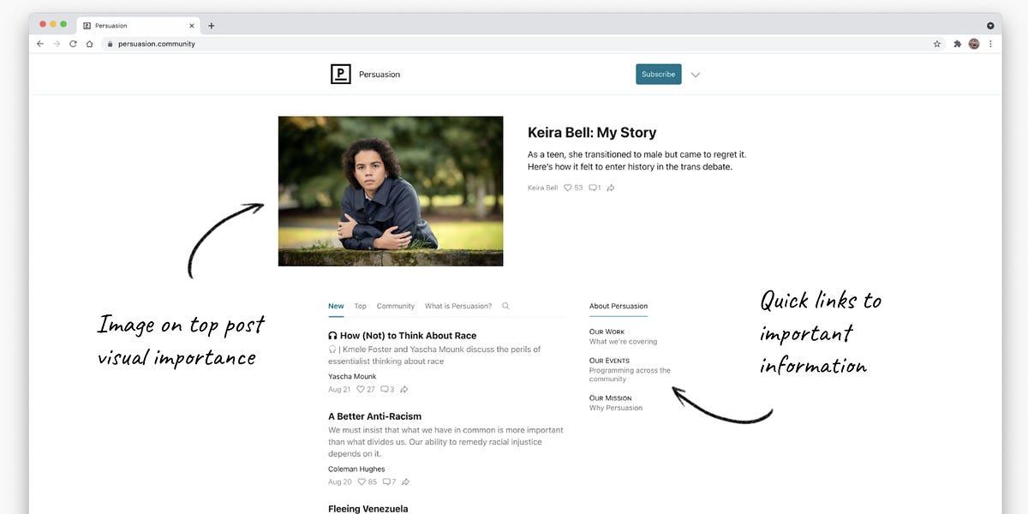
Task: Click the headphones icon on the race podcast post
Action: 332,335
